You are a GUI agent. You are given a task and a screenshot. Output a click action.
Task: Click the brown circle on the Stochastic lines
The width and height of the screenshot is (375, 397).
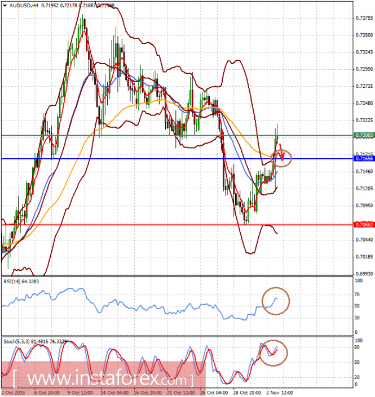coord(273,353)
